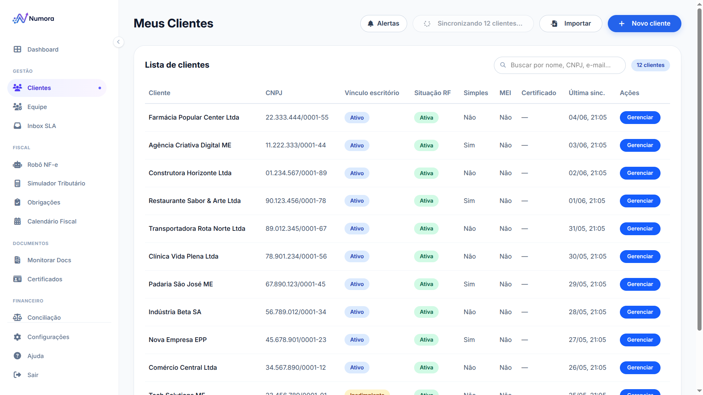Open the Dashboard menu item

(57, 49)
